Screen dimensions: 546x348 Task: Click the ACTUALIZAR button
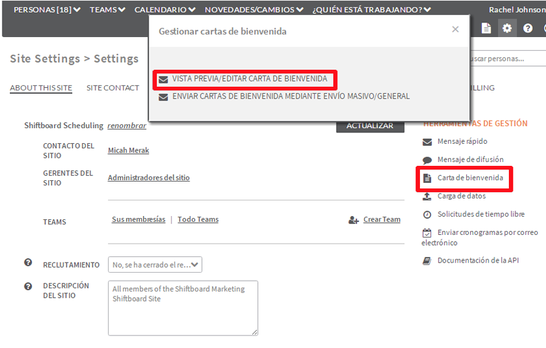[370, 126]
